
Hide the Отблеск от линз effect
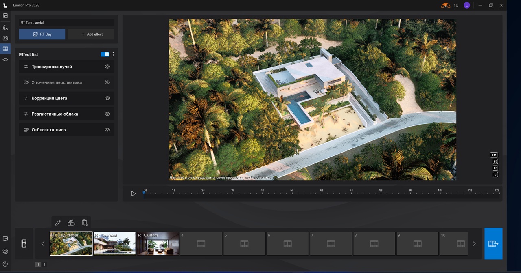pos(107,130)
